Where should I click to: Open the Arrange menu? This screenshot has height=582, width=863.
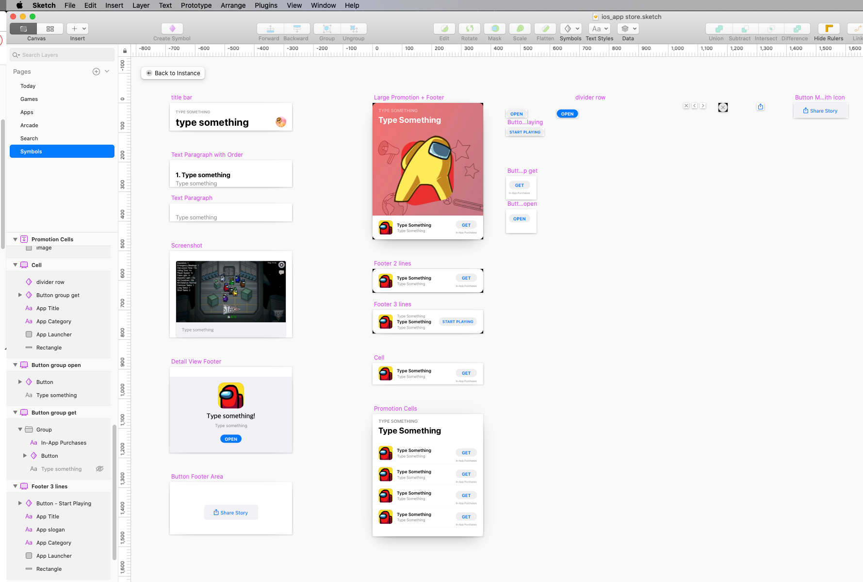233,5
